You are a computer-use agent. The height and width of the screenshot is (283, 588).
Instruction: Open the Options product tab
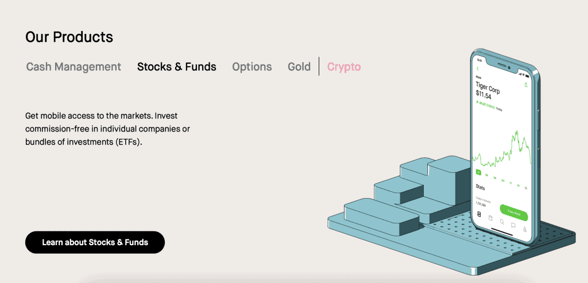point(252,67)
